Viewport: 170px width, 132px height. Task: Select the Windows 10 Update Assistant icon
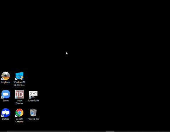pyautogui.click(x=19, y=76)
